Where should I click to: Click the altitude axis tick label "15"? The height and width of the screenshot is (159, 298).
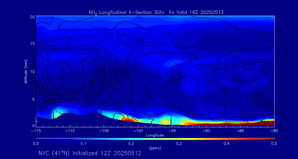[32, 44]
